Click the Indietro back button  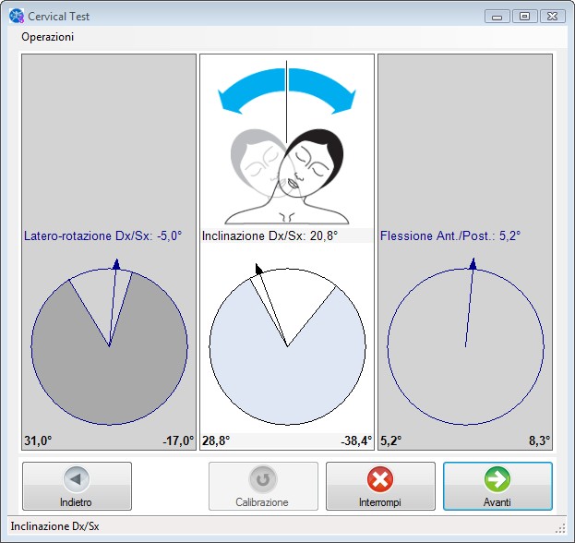point(77,486)
